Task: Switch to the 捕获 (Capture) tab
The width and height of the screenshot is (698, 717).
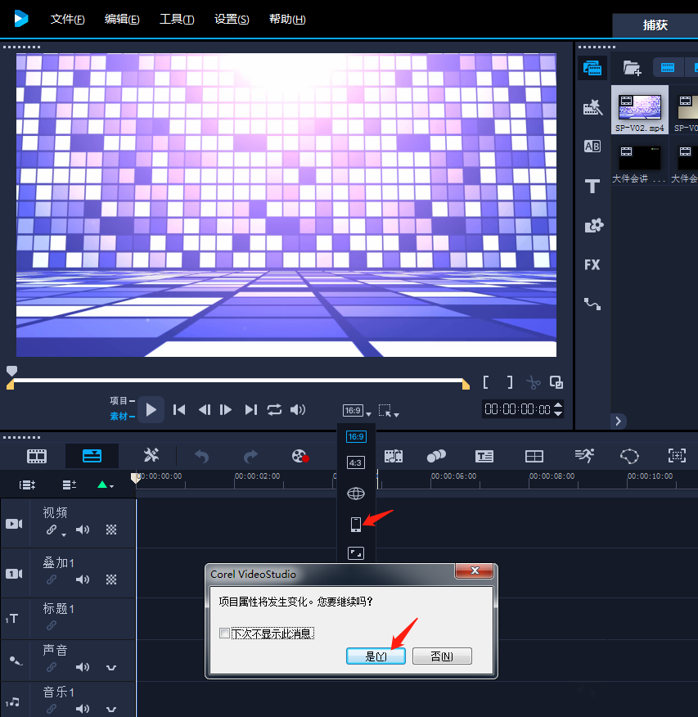Action: (655, 25)
